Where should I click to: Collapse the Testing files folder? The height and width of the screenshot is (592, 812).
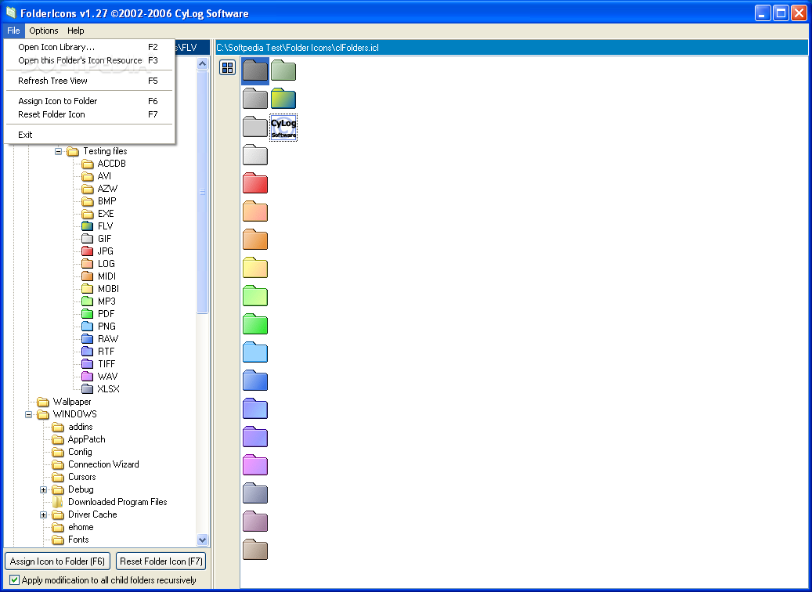(58, 151)
